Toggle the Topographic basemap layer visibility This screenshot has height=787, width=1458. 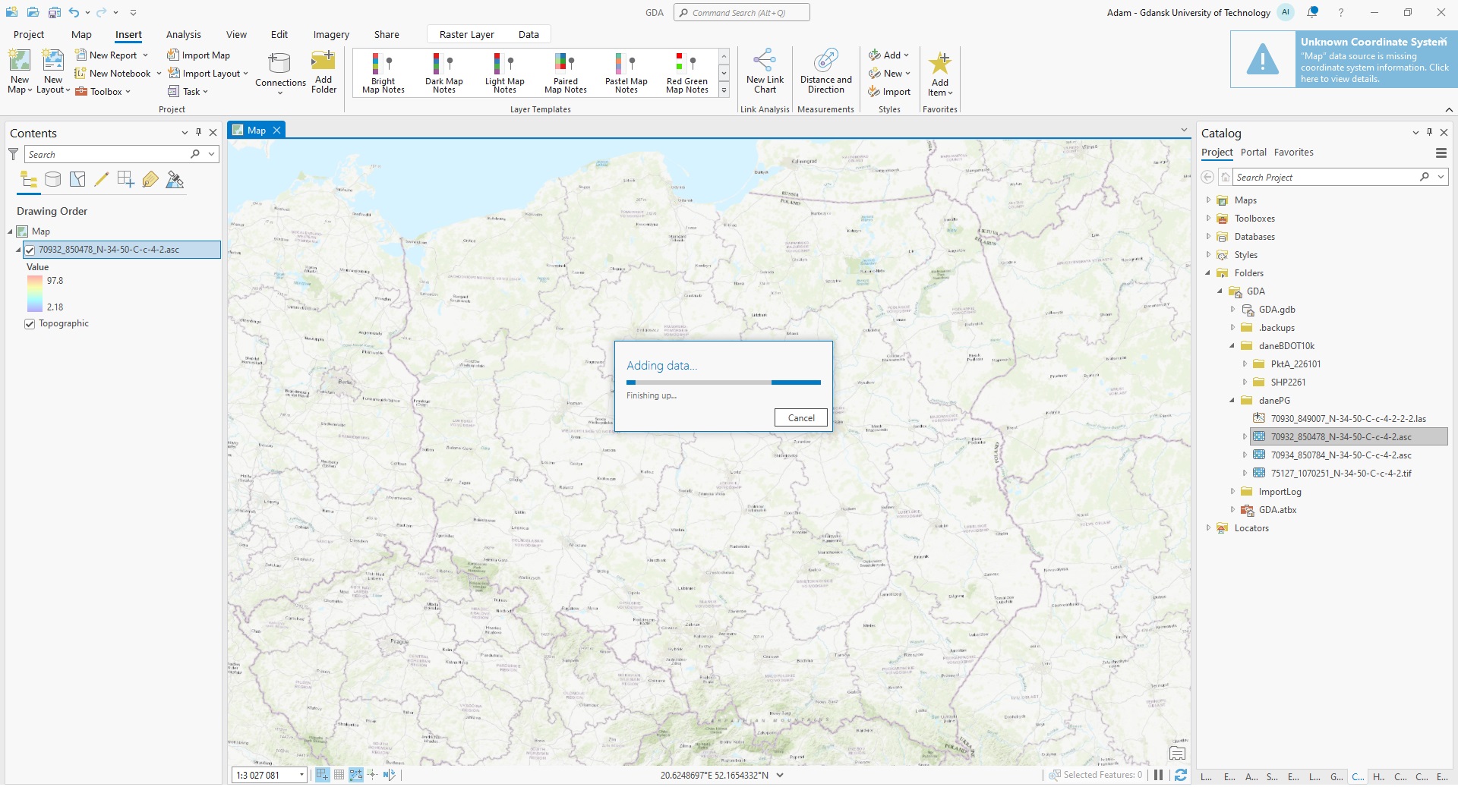click(x=30, y=324)
